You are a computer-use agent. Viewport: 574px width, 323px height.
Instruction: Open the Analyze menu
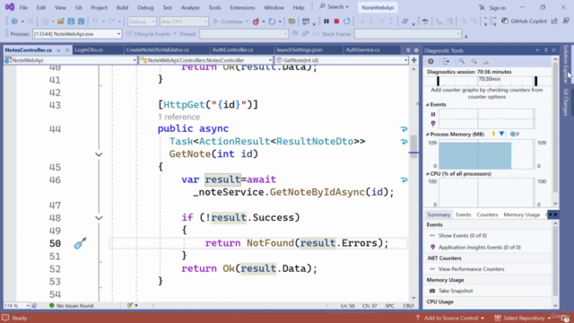point(190,7)
